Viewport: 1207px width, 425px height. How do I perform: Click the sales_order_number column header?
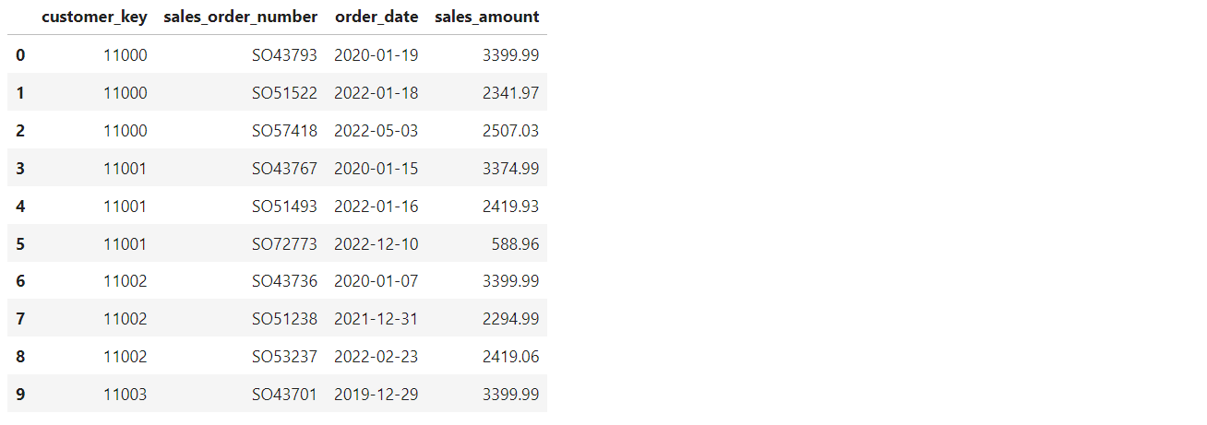pyautogui.click(x=240, y=17)
